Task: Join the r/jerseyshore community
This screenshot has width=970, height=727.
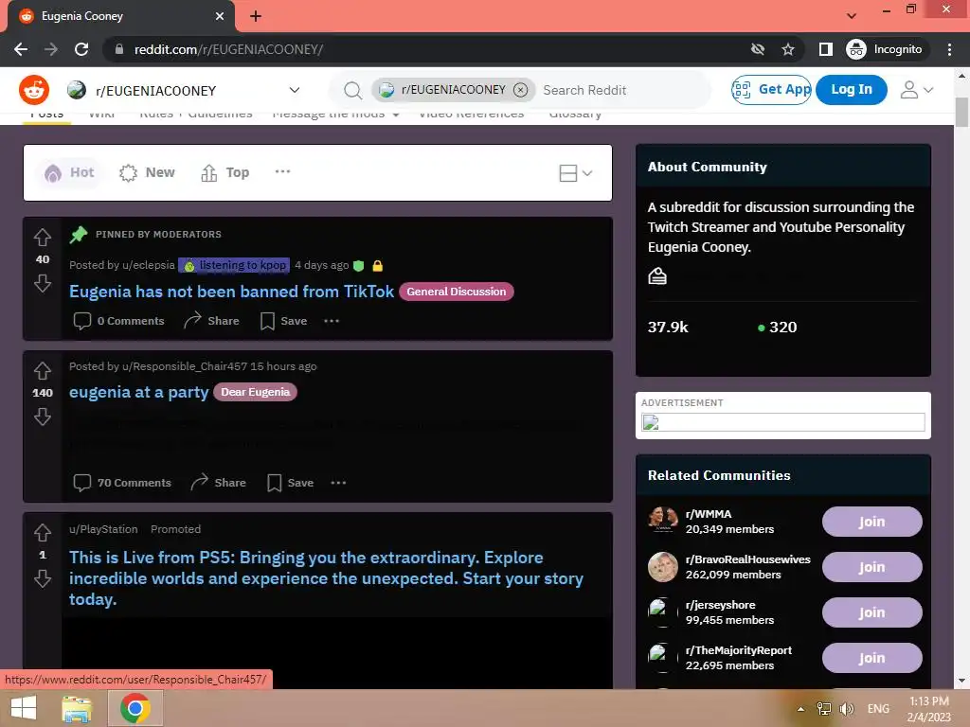Action: (871, 612)
